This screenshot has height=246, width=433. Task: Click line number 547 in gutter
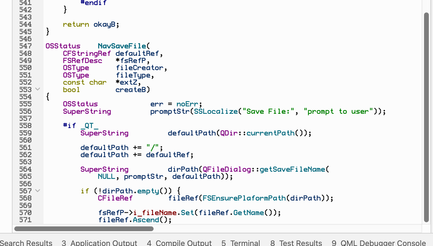click(x=25, y=46)
